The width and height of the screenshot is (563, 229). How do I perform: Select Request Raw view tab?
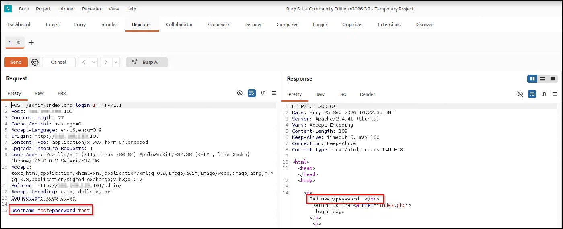click(x=39, y=93)
